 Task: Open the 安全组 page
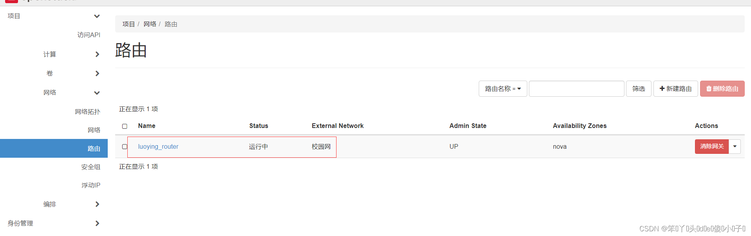[x=90, y=167]
